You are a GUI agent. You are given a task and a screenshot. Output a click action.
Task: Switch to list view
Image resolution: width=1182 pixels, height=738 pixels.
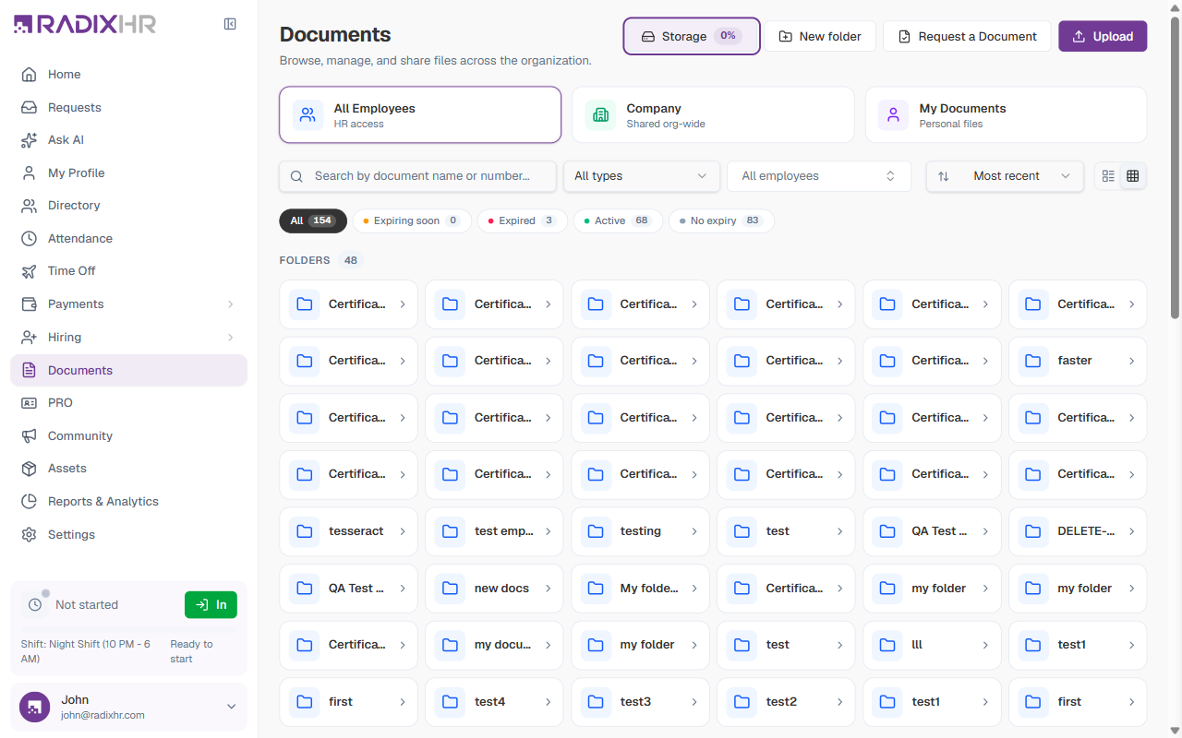[1108, 176]
